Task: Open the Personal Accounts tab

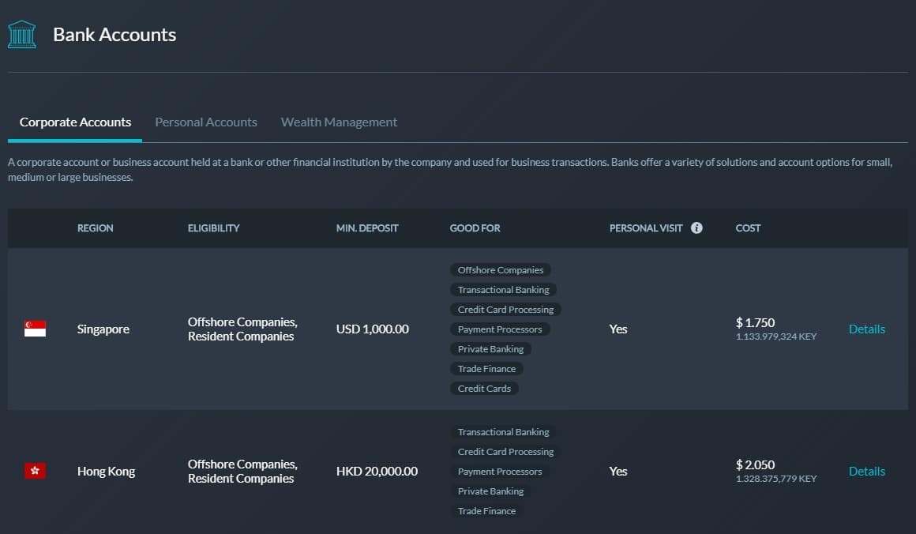Action: [206, 122]
